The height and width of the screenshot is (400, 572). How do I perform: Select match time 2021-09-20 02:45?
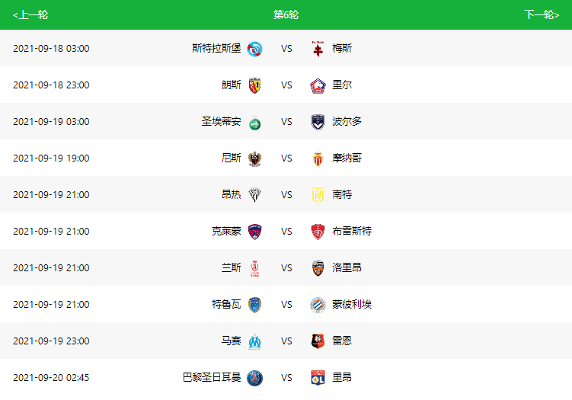pos(51,377)
